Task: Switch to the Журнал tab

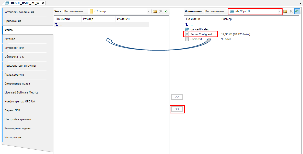Action: point(10,39)
